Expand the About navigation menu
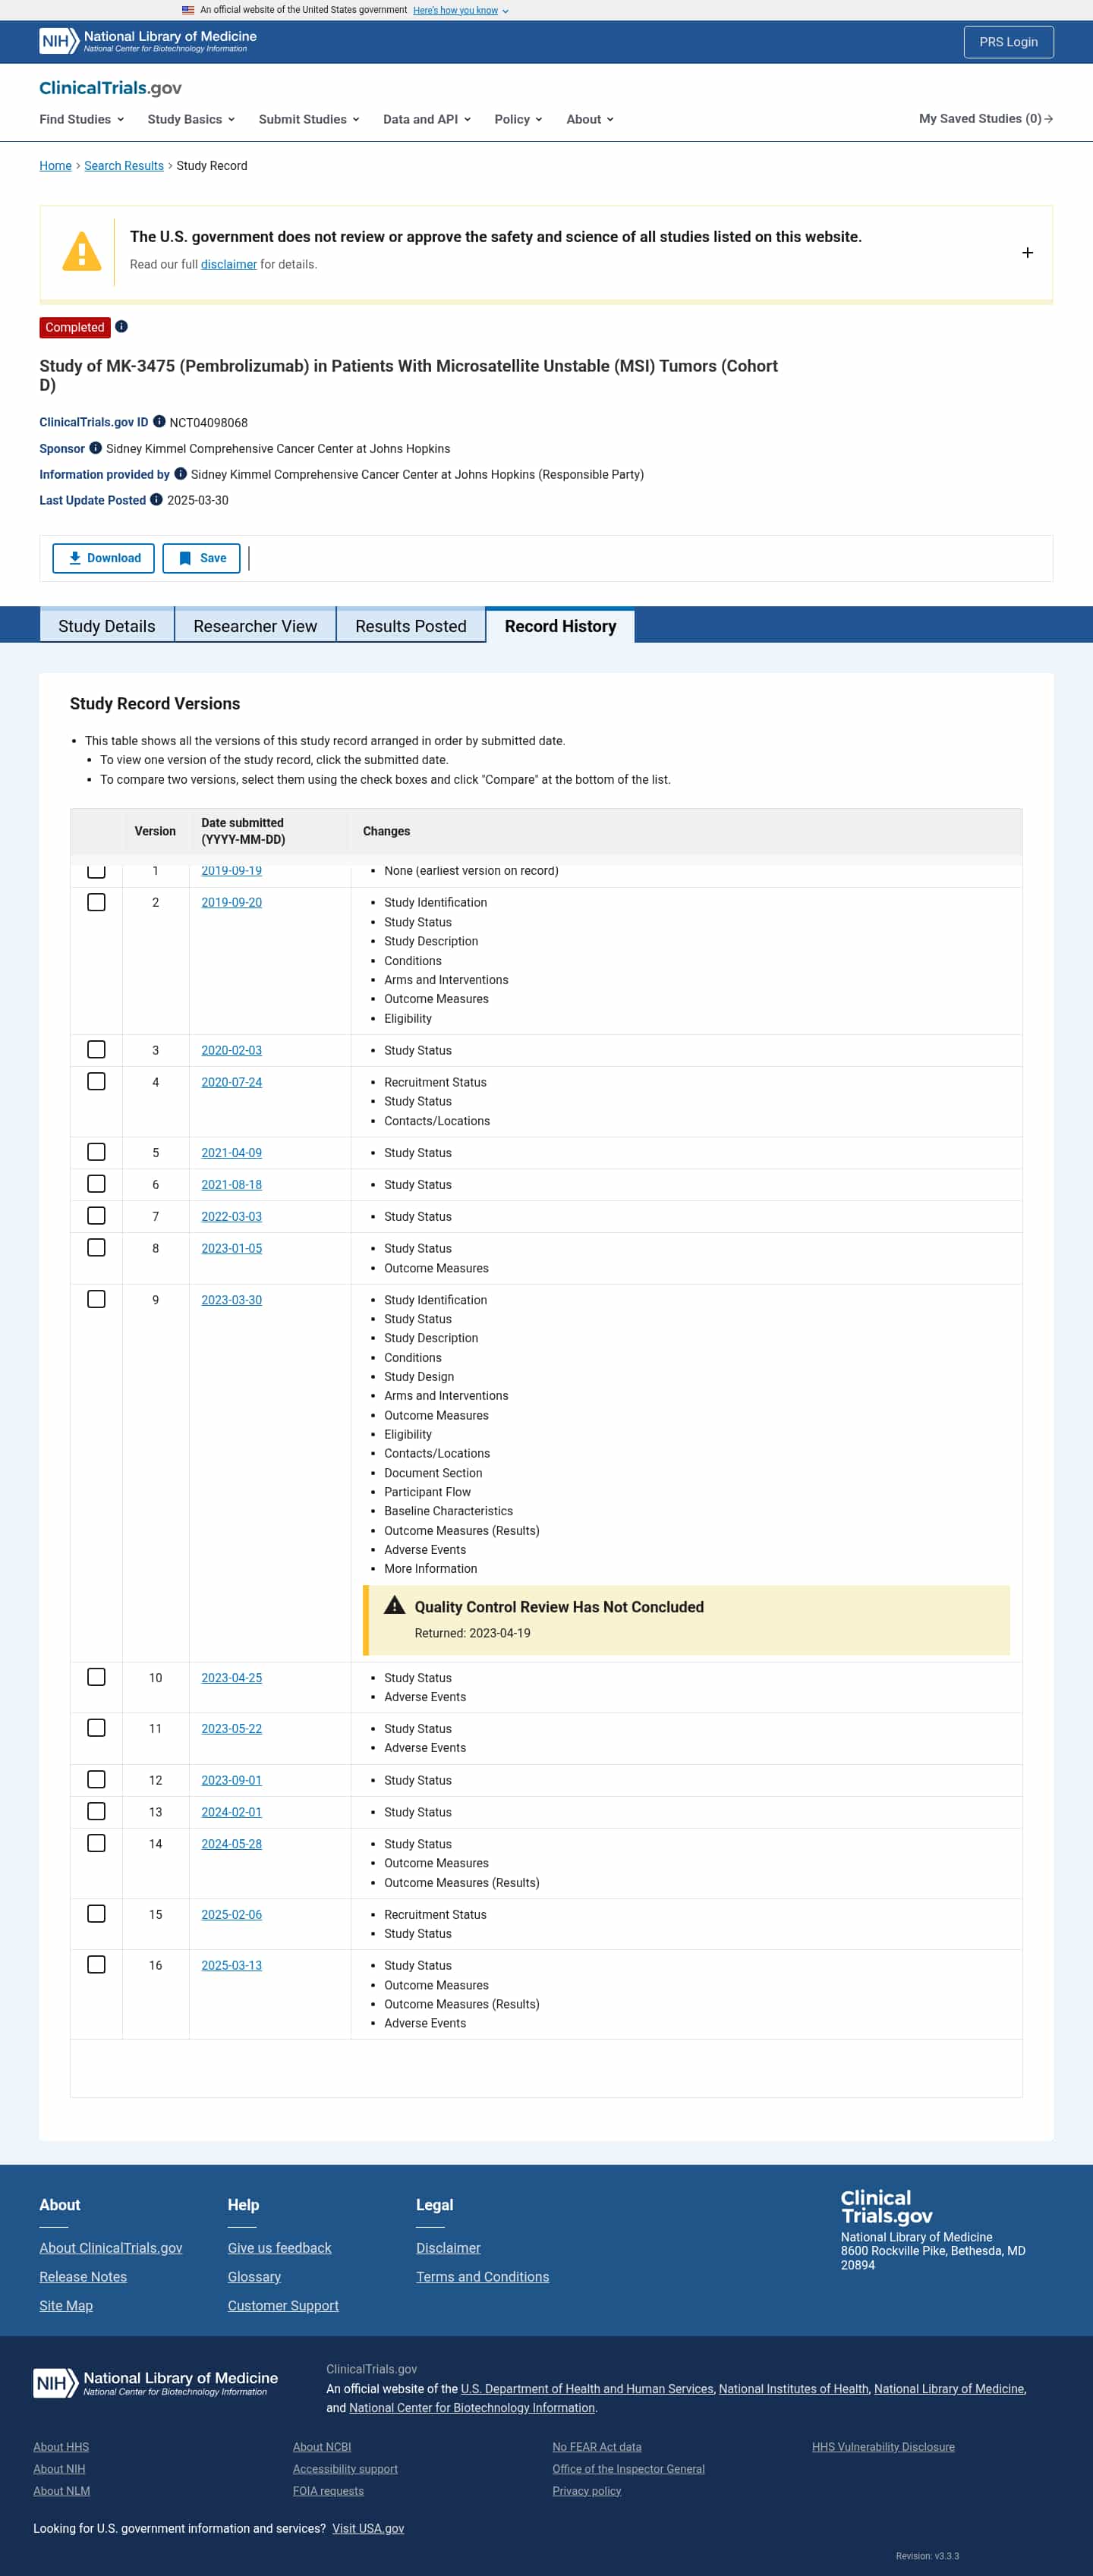1093x2576 pixels. pyautogui.click(x=590, y=119)
